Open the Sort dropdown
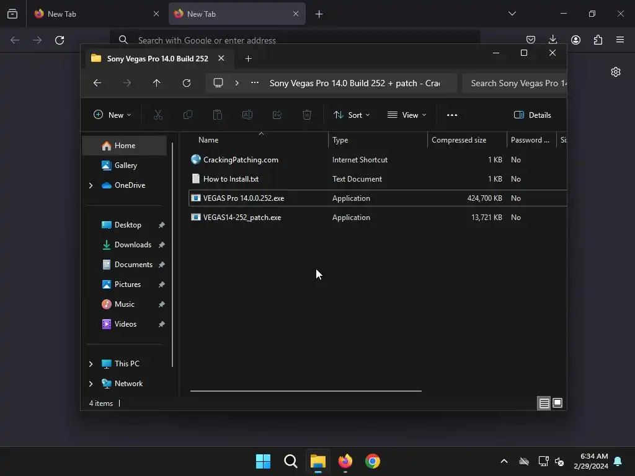Image resolution: width=635 pixels, height=476 pixels. 352,115
